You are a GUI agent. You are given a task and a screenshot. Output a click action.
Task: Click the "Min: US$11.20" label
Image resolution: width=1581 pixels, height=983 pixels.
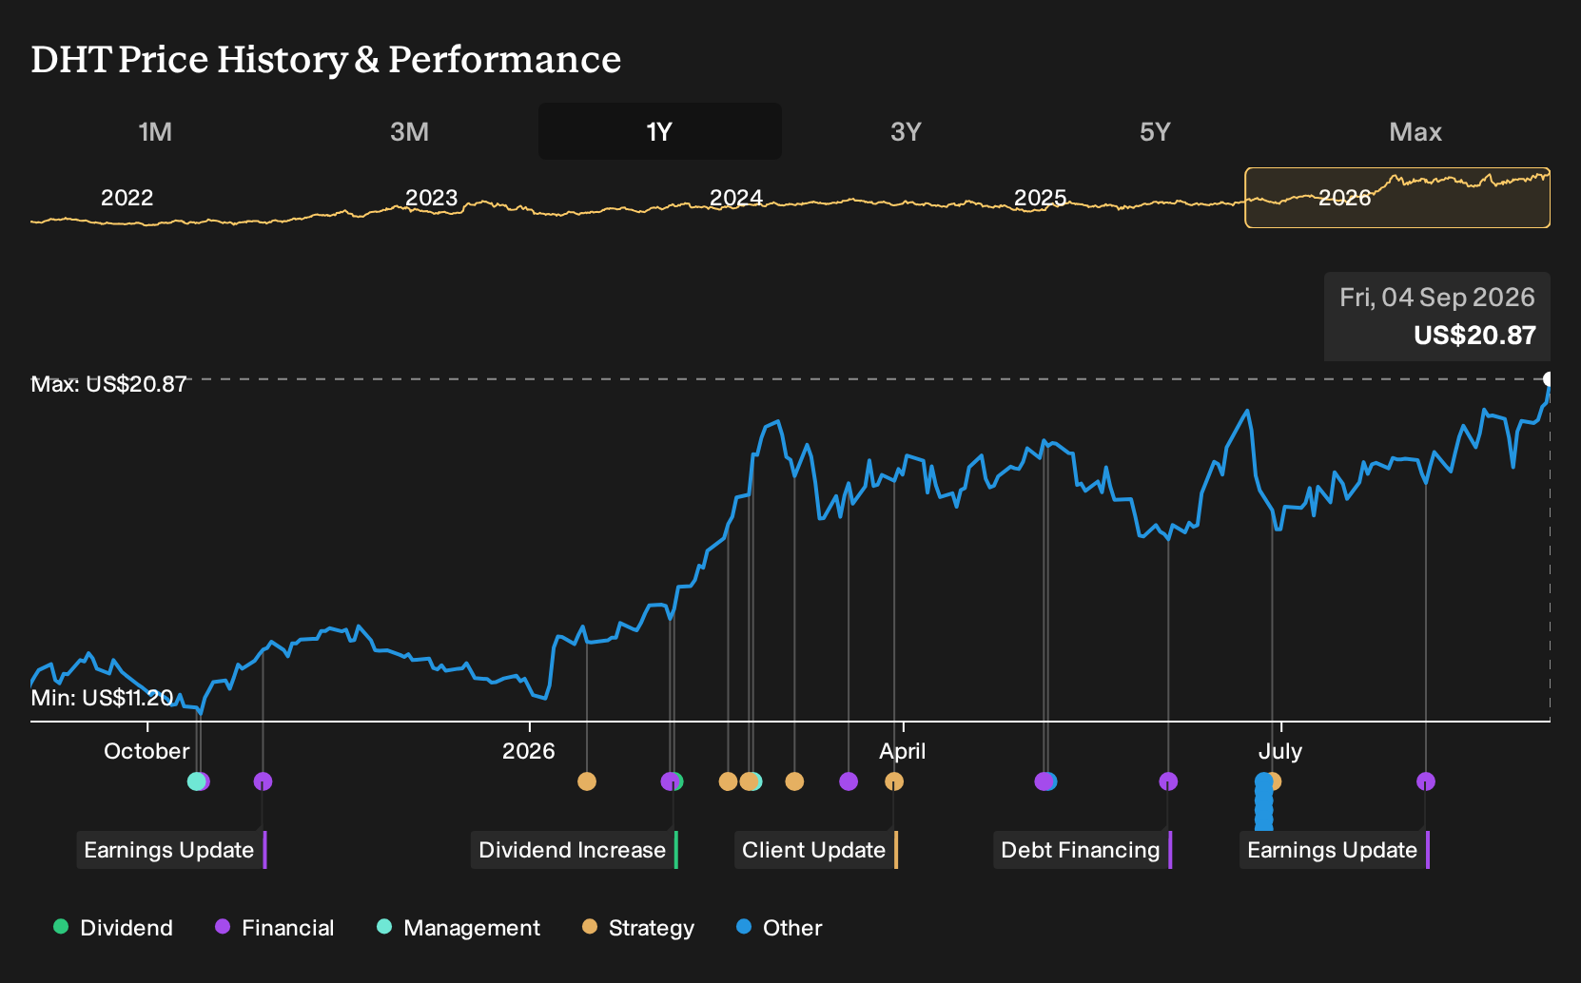[102, 698]
